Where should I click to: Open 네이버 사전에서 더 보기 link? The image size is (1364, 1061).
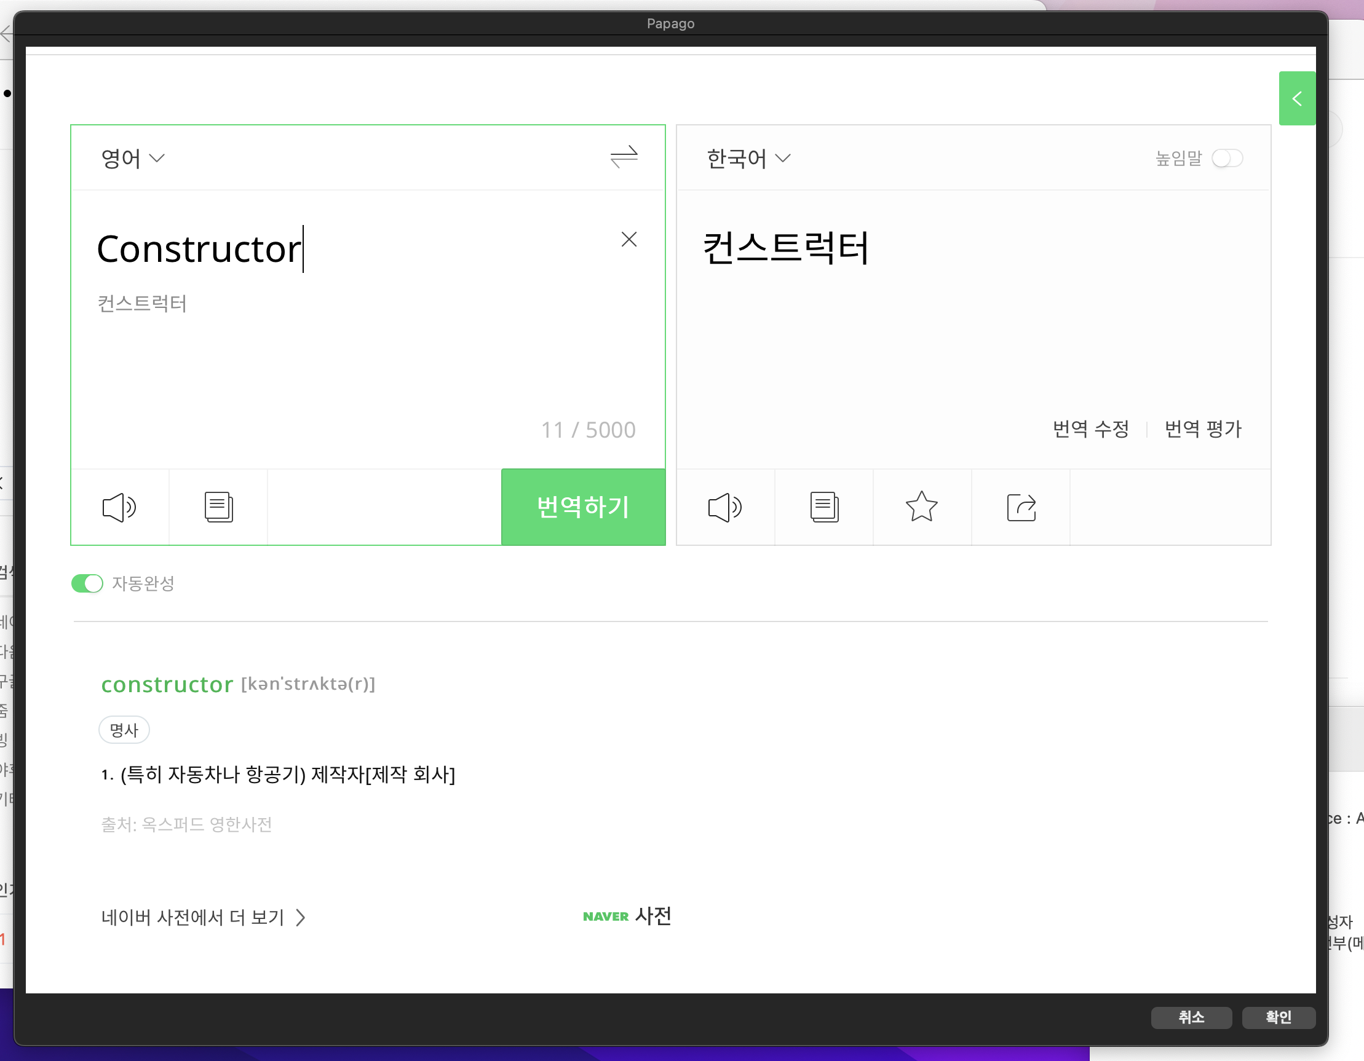(x=203, y=917)
